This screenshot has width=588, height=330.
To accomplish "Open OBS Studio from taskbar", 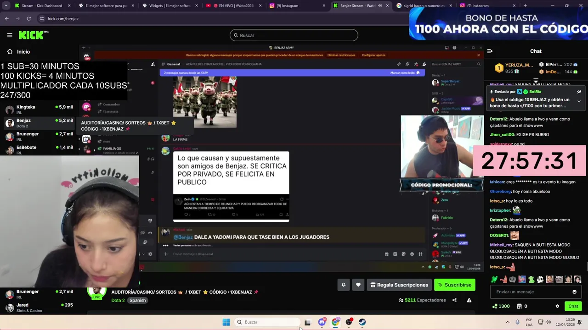I will click(x=349, y=322).
